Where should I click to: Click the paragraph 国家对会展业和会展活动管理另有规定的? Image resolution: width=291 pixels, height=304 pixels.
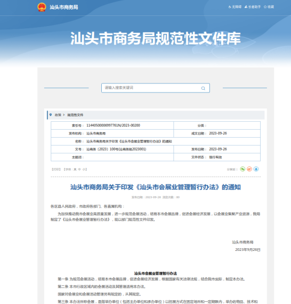click(x=99, y=294)
